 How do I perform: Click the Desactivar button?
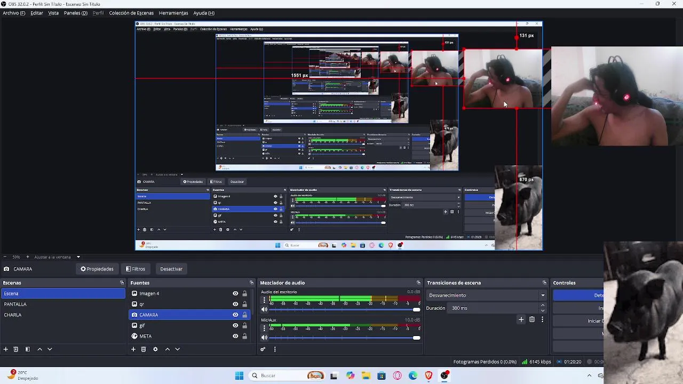[171, 269]
